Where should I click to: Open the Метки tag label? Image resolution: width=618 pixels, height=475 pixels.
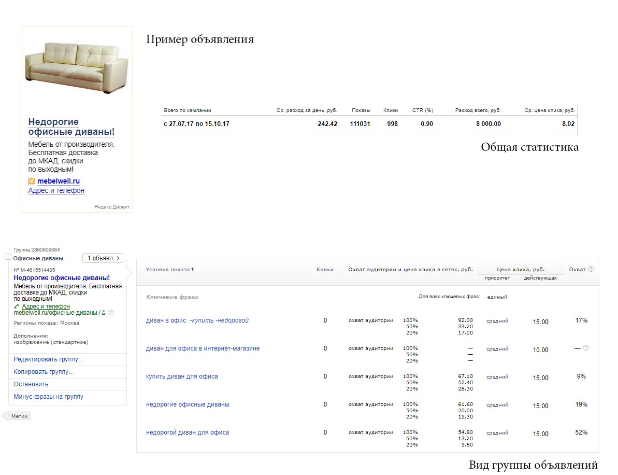point(18,416)
